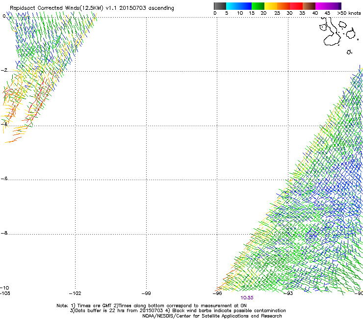Click the '-2' latitude axis label
363x319 pixels.
coord(4,70)
